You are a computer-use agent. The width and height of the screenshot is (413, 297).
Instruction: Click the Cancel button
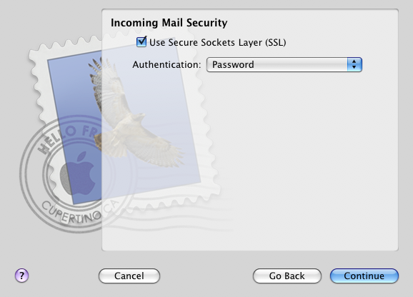(129, 276)
